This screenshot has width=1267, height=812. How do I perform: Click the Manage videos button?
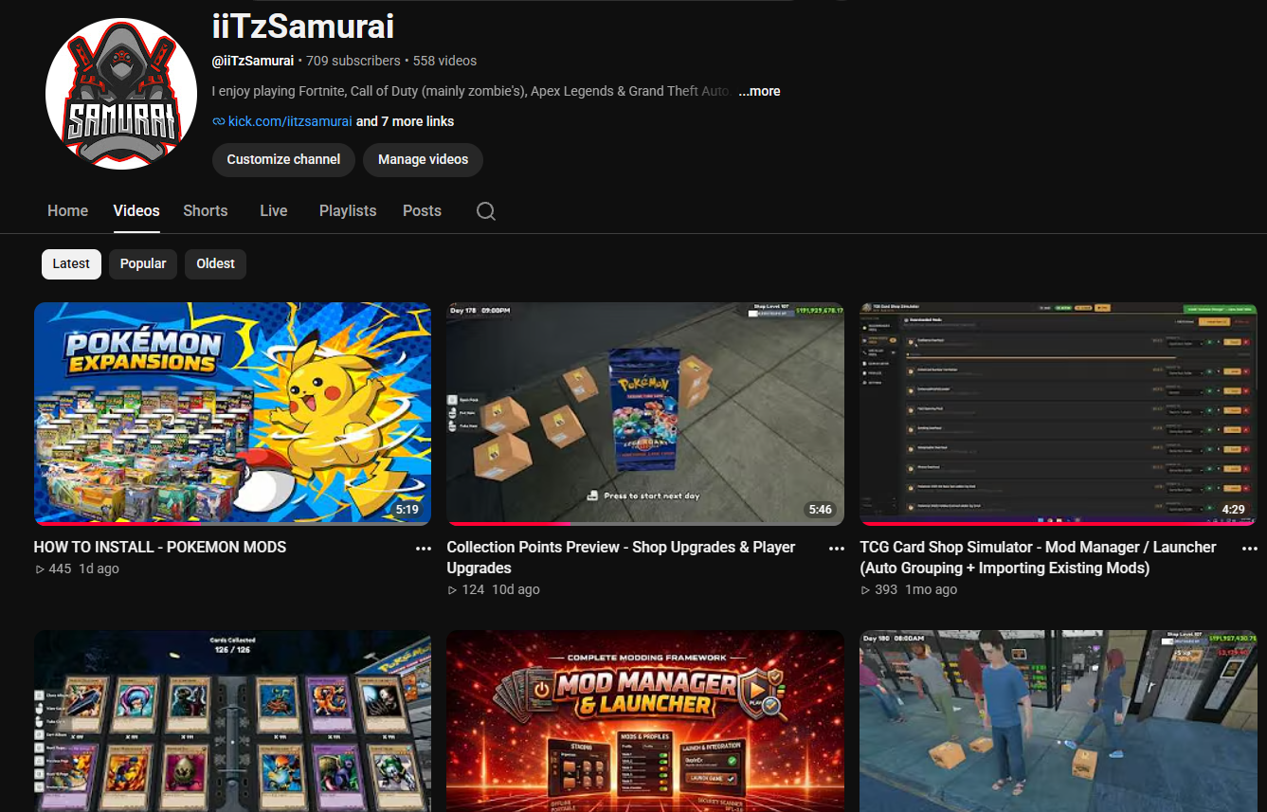(423, 160)
